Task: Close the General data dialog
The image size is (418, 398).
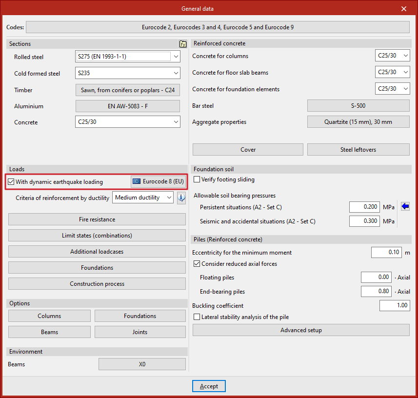Action: click(x=403, y=9)
